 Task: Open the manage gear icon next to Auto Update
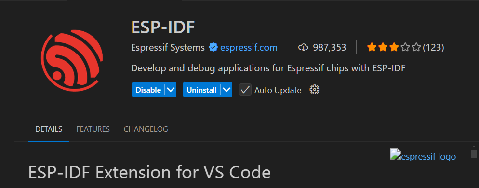point(314,90)
